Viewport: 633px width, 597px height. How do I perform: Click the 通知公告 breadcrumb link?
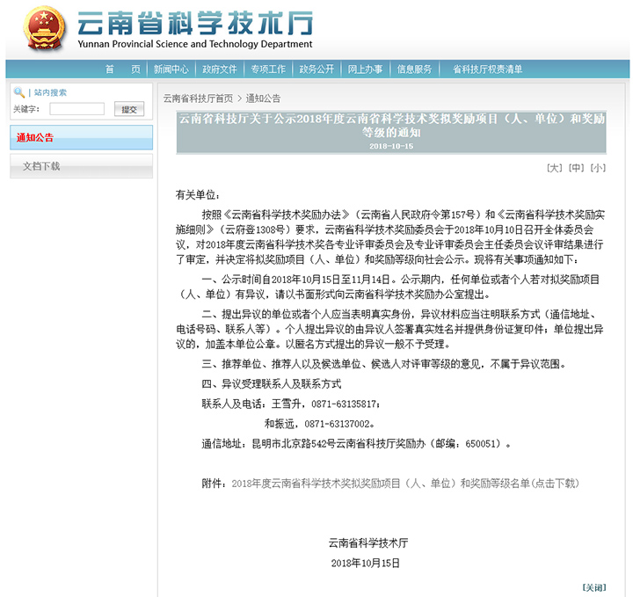coord(263,98)
